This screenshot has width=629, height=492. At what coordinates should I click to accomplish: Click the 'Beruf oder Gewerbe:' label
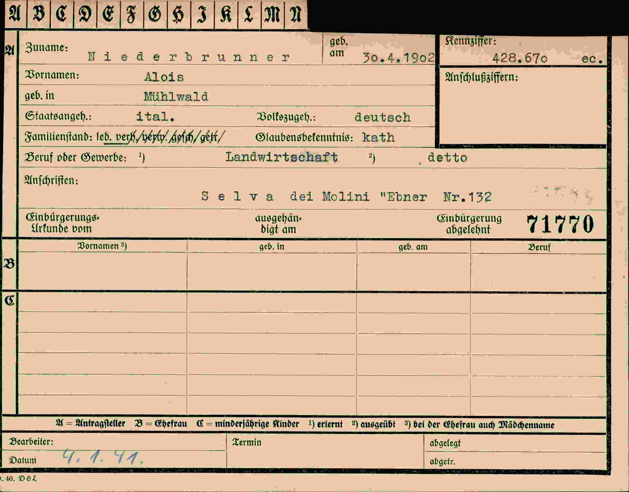[x=76, y=157]
